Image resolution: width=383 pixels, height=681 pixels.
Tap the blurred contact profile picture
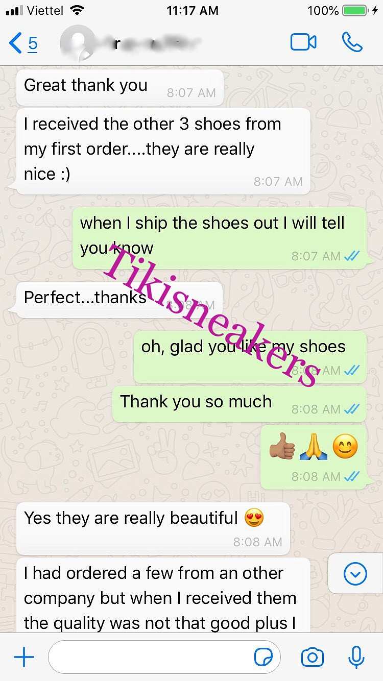(77, 42)
